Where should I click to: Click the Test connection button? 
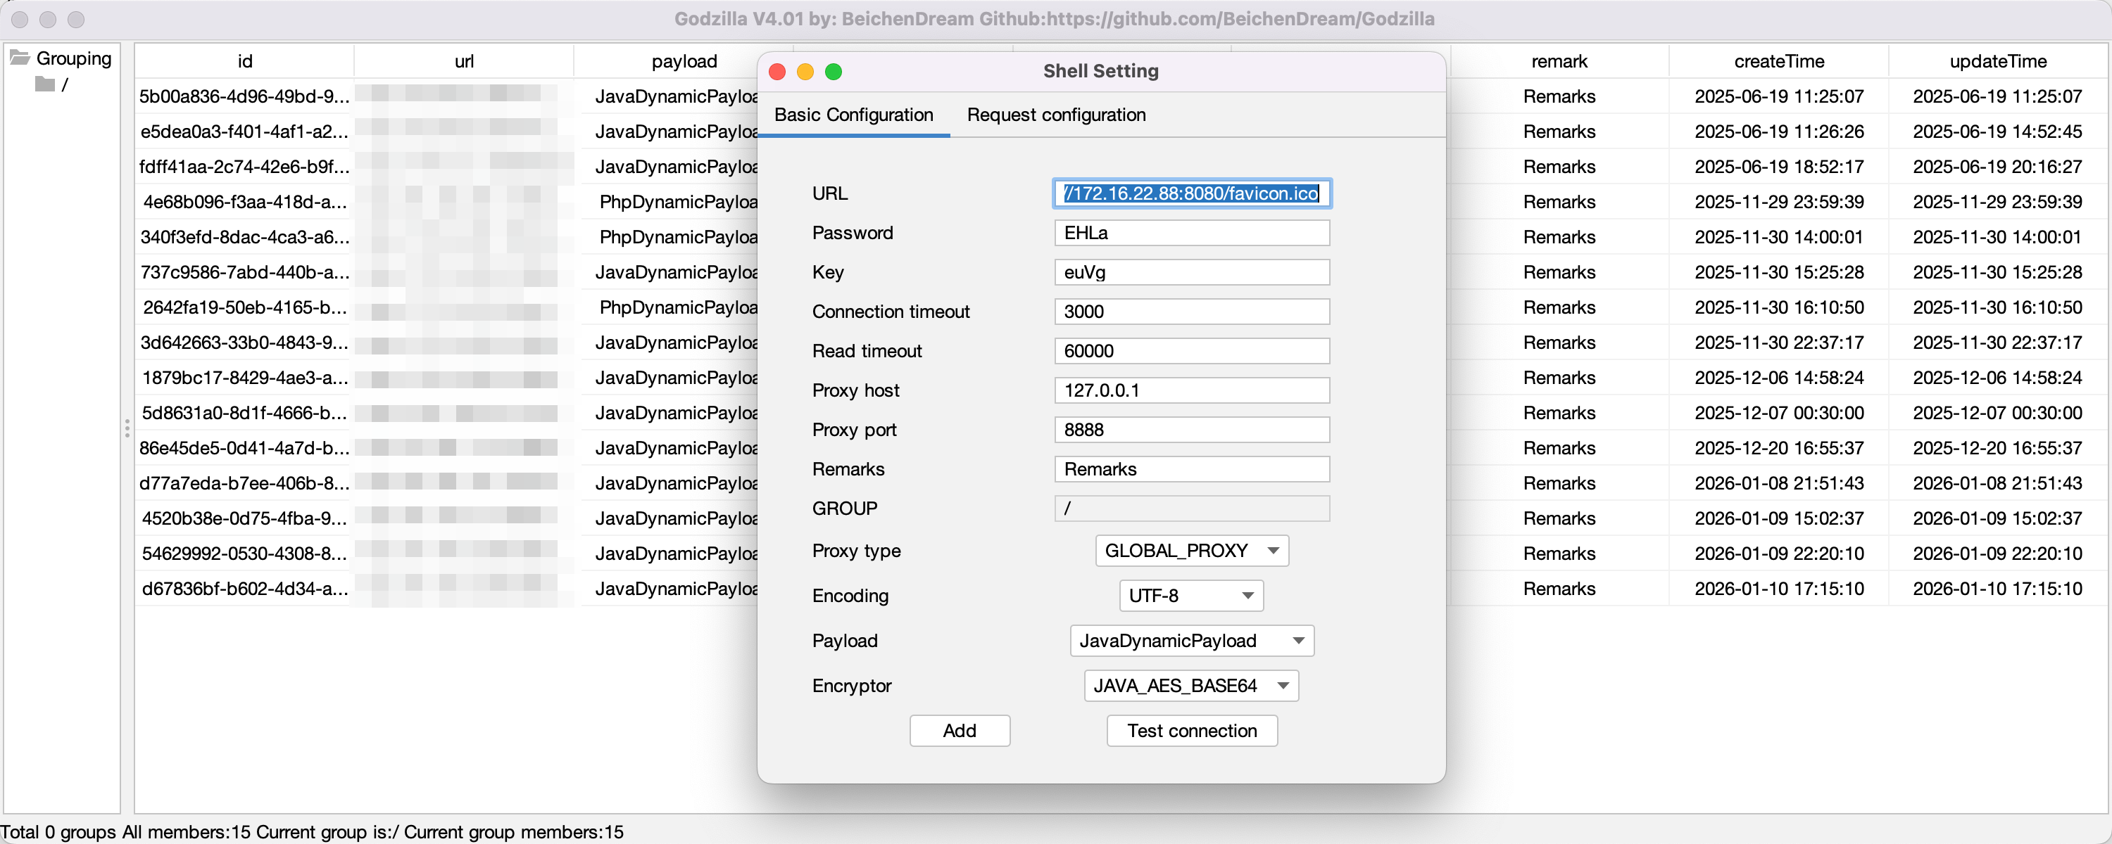pos(1191,731)
